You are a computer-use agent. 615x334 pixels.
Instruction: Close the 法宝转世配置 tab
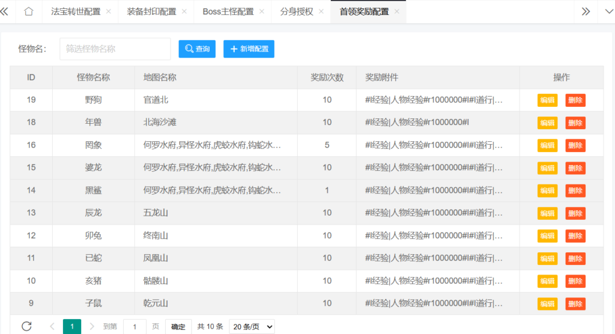(x=109, y=12)
